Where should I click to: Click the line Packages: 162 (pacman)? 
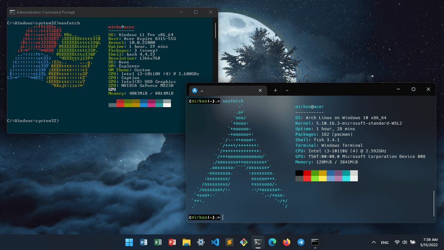click(x=324, y=134)
